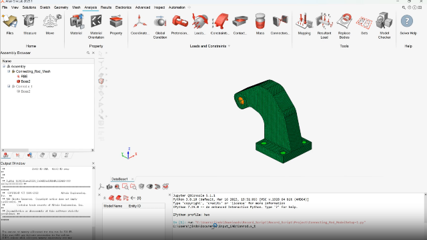Click the Model Name column header
This screenshot has width=427, height=240.
tap(113, 206)
